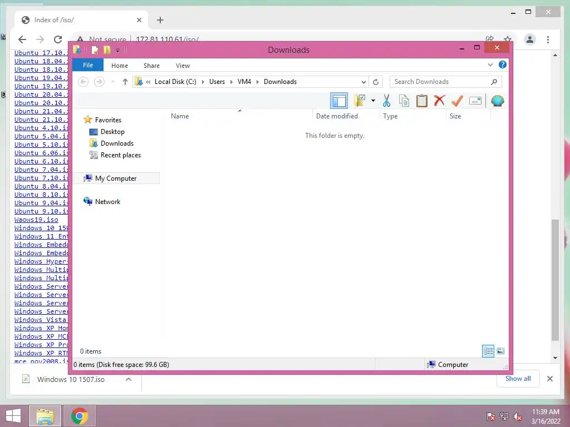This screenshot has height=427, width=570.
Task: Switch to the Share ribbon tab
Action: pyautogui.click(x=151, y=66)
